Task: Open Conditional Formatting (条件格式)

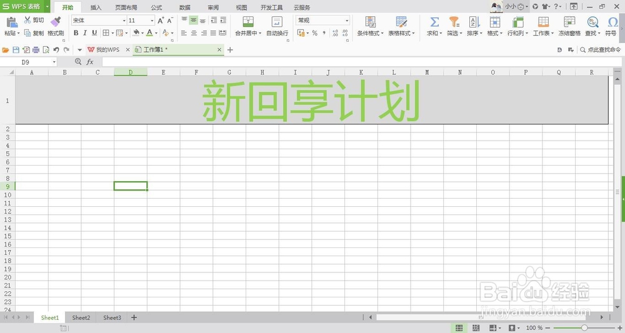Action: coord(370,27)
